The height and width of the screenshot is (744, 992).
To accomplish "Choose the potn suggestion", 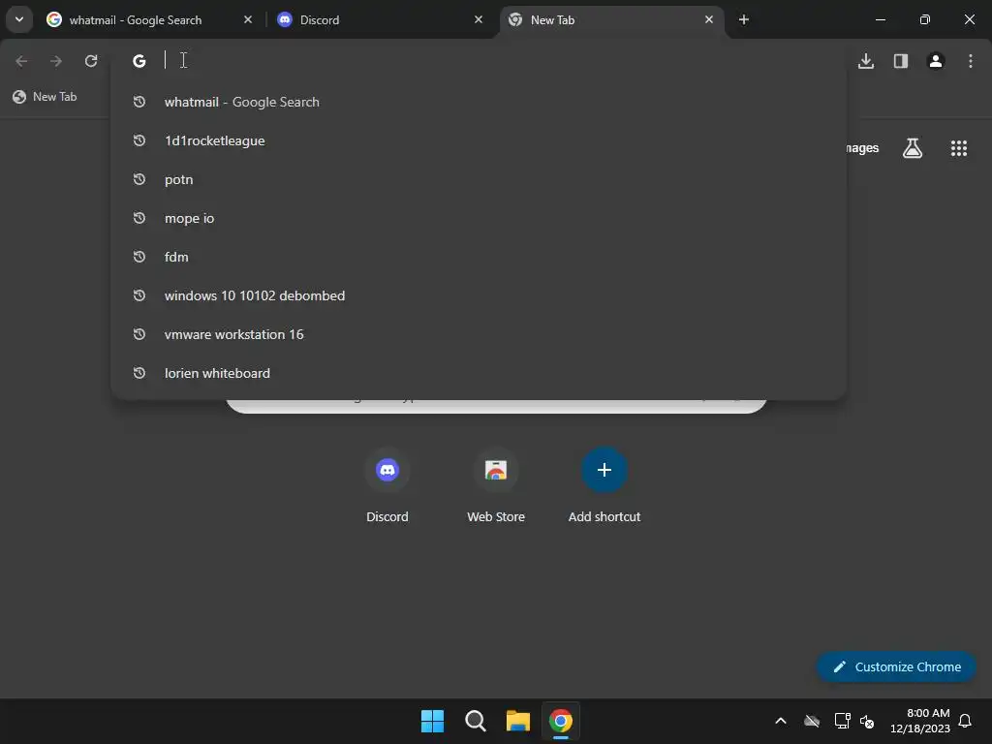I will click(x=479, y=179).
